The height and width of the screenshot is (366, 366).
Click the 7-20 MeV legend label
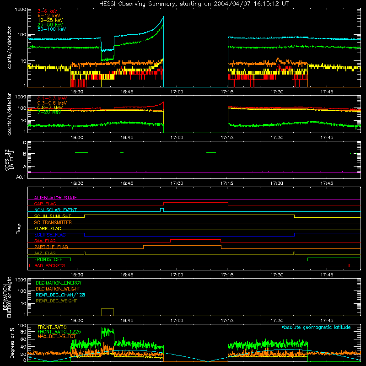pyautogui.click(x=49, y=112)
